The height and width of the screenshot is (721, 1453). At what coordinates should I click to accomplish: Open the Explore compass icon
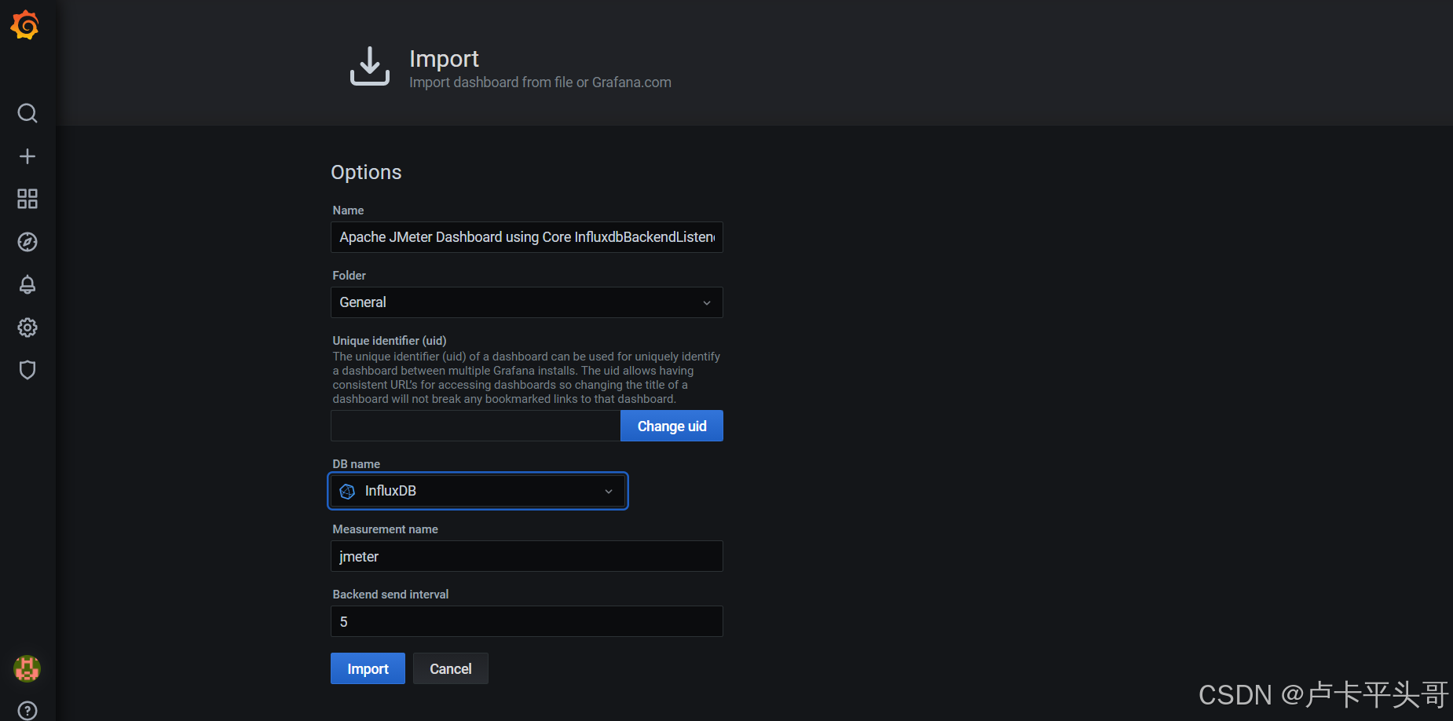tap(27, 242)
